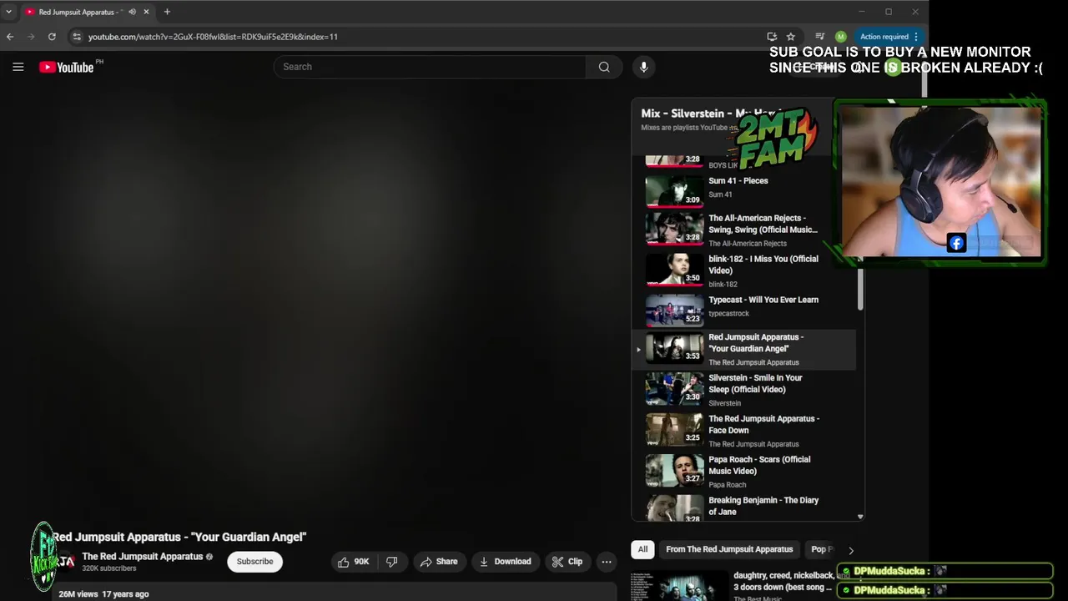Open the tab search dropdown arrow
1068x601 pixels.
[x=8, y=12]
